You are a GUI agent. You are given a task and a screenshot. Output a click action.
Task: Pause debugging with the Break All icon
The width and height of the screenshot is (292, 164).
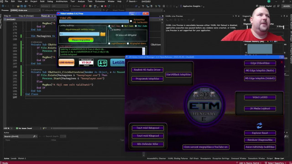tap(102, 6)
